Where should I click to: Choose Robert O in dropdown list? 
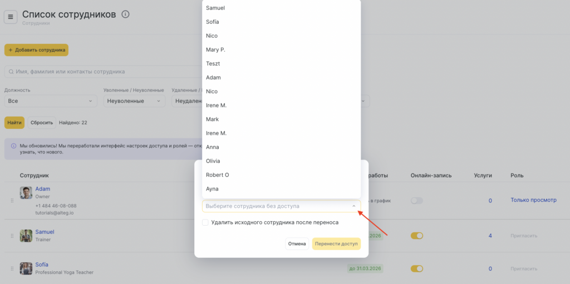[x=217, y=175]
